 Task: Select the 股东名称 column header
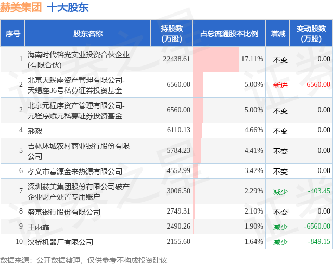(88, 33)
